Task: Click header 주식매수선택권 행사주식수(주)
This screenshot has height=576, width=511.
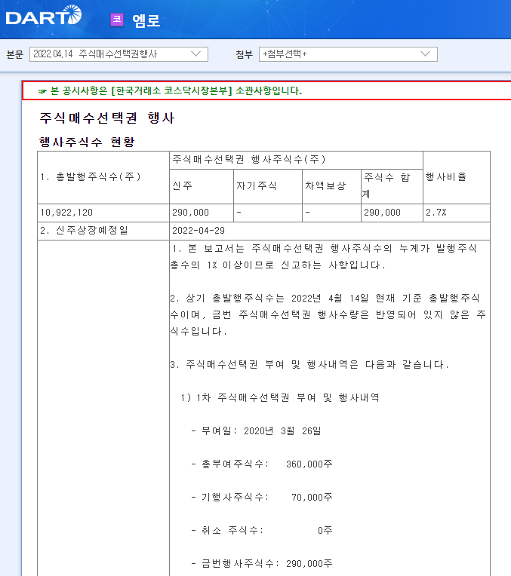Action: pyautogui.click(x=296, y=160)
